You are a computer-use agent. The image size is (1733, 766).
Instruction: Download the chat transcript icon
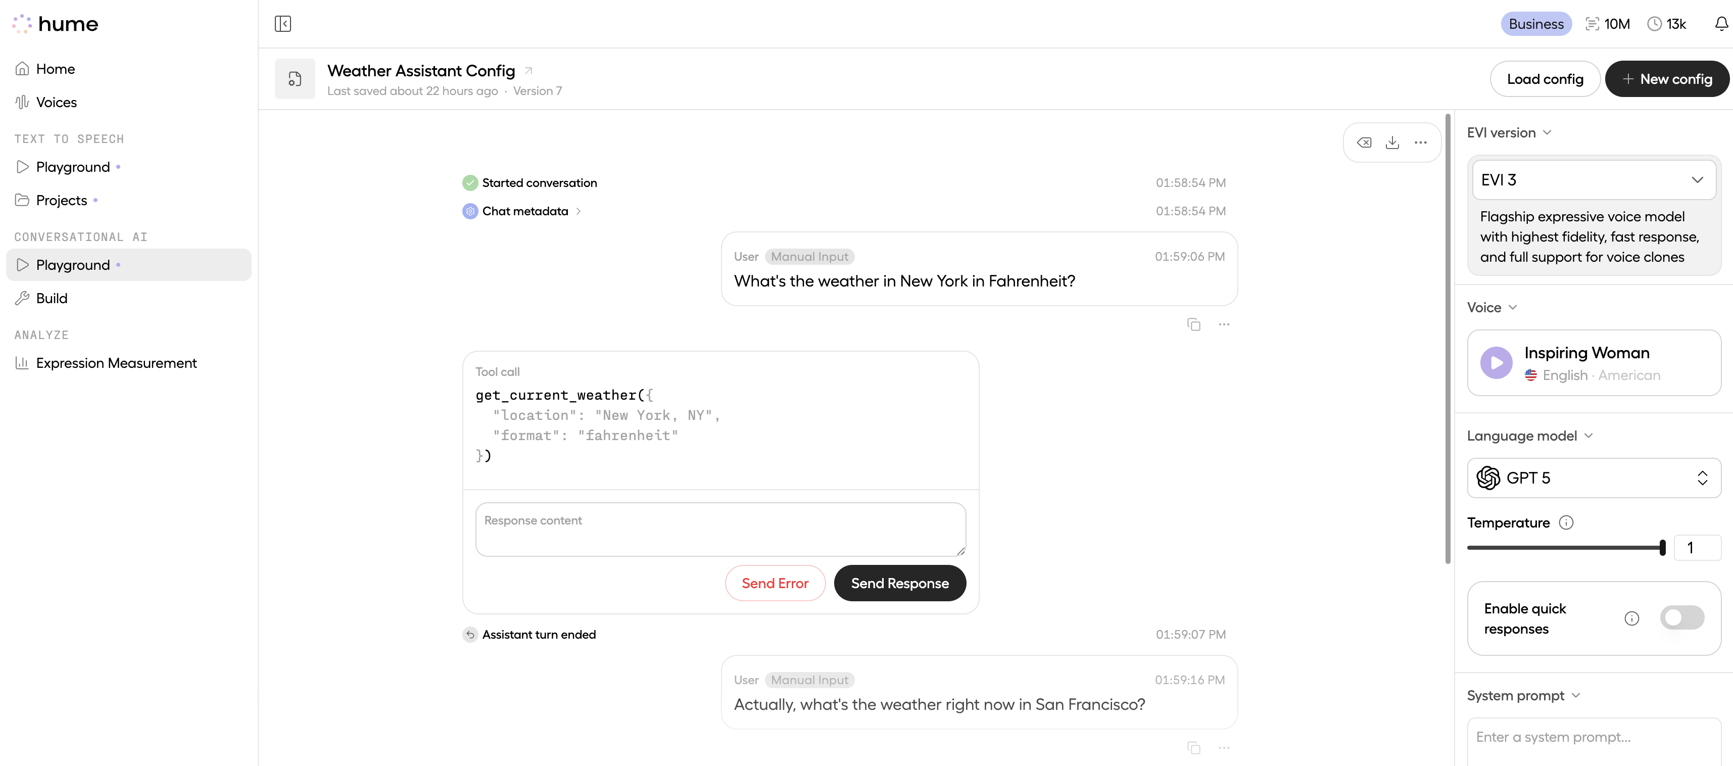(1392, 142)
